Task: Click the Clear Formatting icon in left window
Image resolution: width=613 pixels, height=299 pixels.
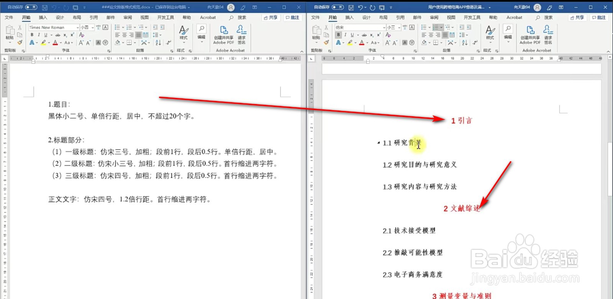Action: (82, 35)
